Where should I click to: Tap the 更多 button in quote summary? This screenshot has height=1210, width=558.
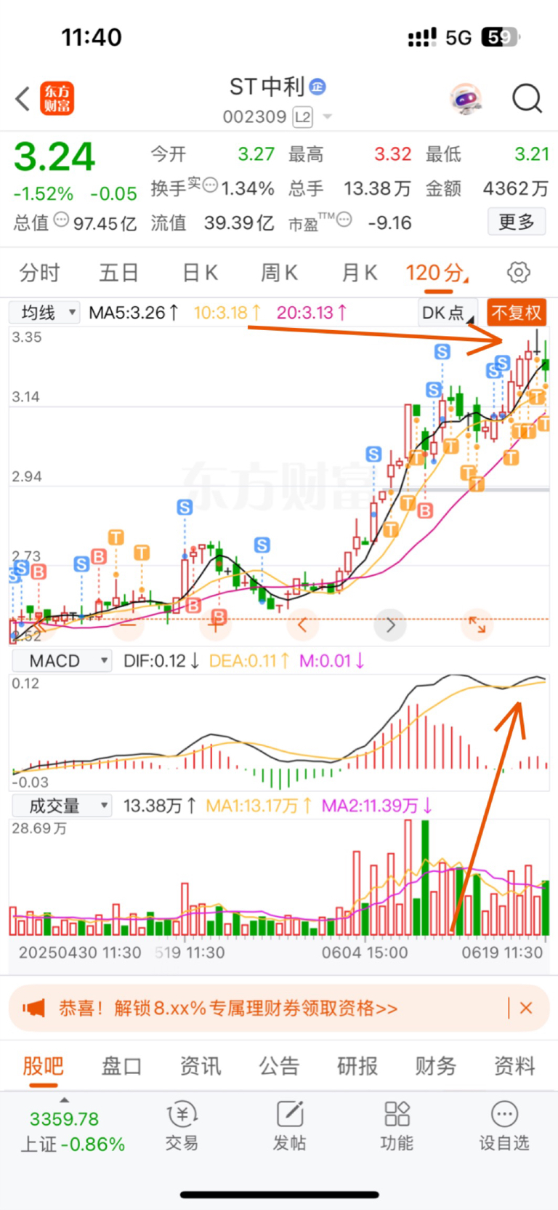tap(517, 222)
